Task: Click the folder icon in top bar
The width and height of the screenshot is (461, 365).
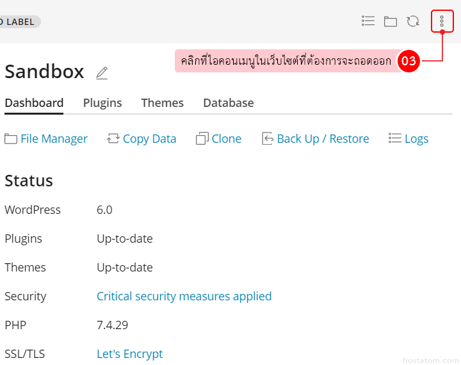Action: [391, 22]
